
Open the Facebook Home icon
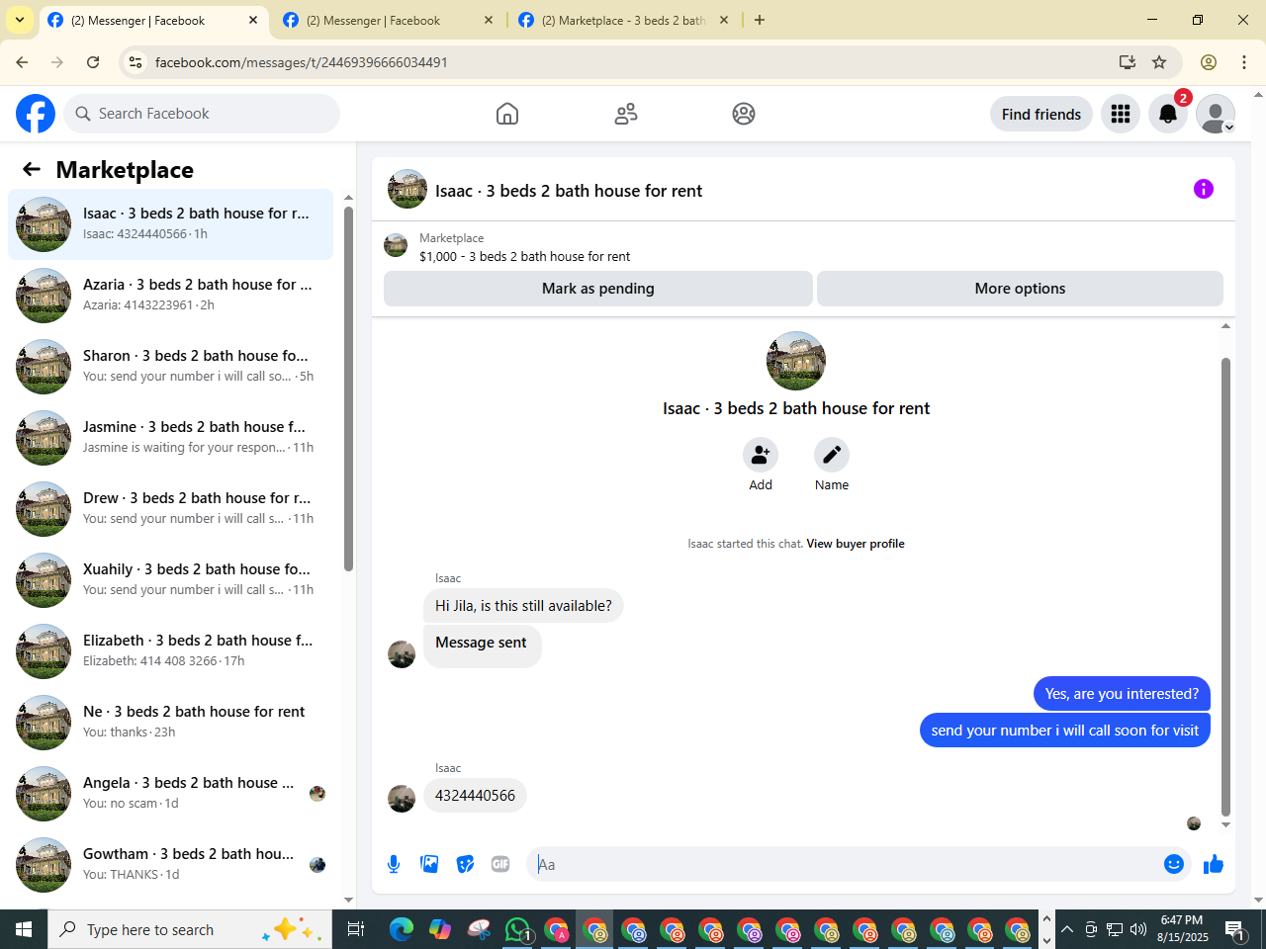[507, 114]
